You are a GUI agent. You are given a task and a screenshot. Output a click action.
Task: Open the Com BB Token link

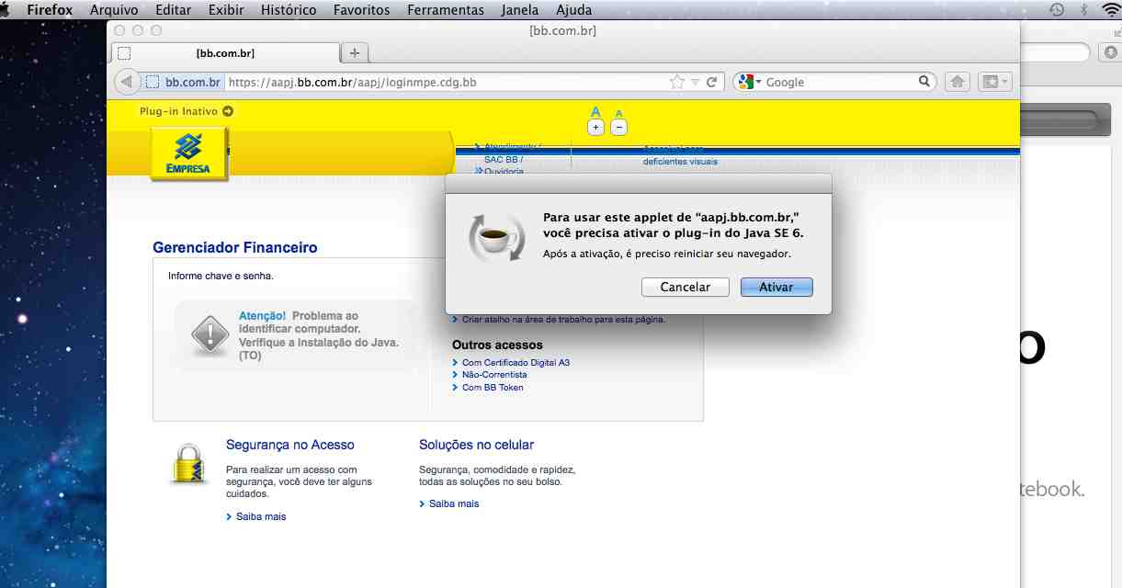(493, 388)
